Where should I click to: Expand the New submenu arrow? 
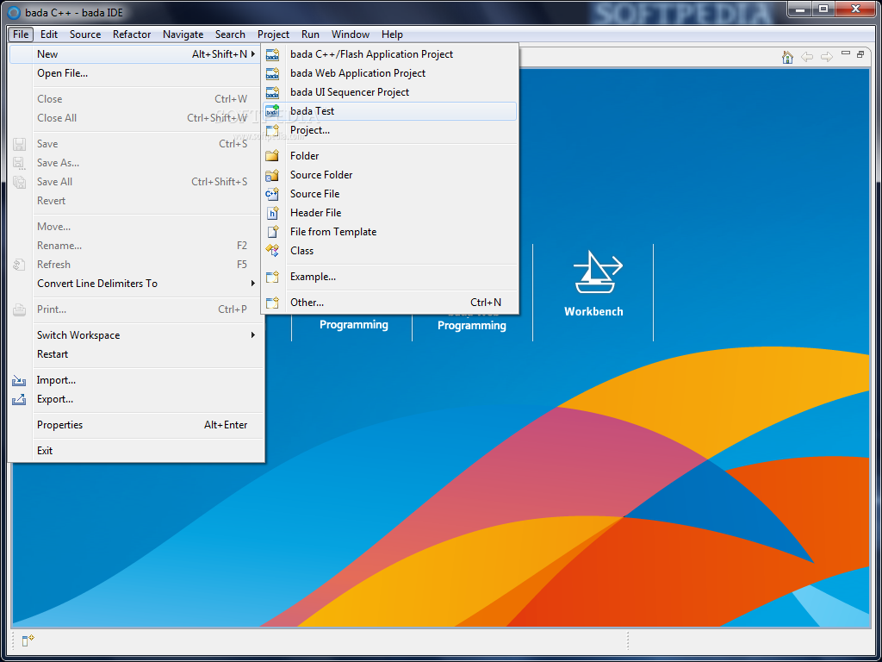[x=253, y=54]
